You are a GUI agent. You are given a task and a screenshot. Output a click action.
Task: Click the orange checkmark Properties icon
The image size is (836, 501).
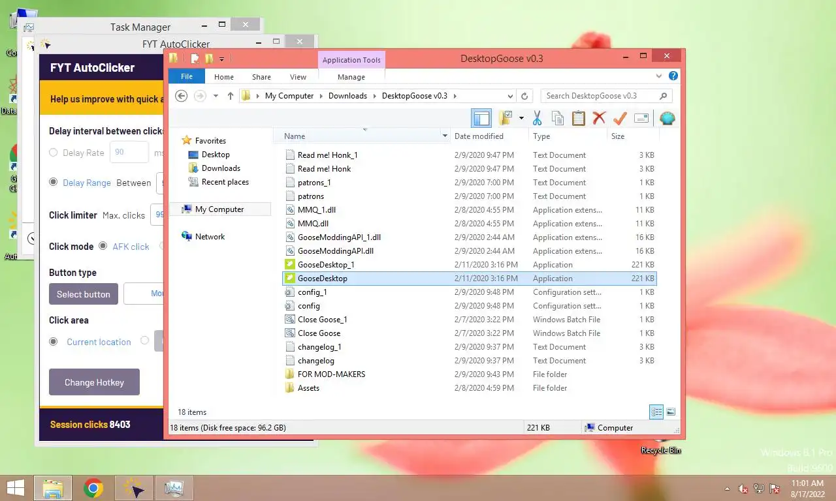click(620, 118)
